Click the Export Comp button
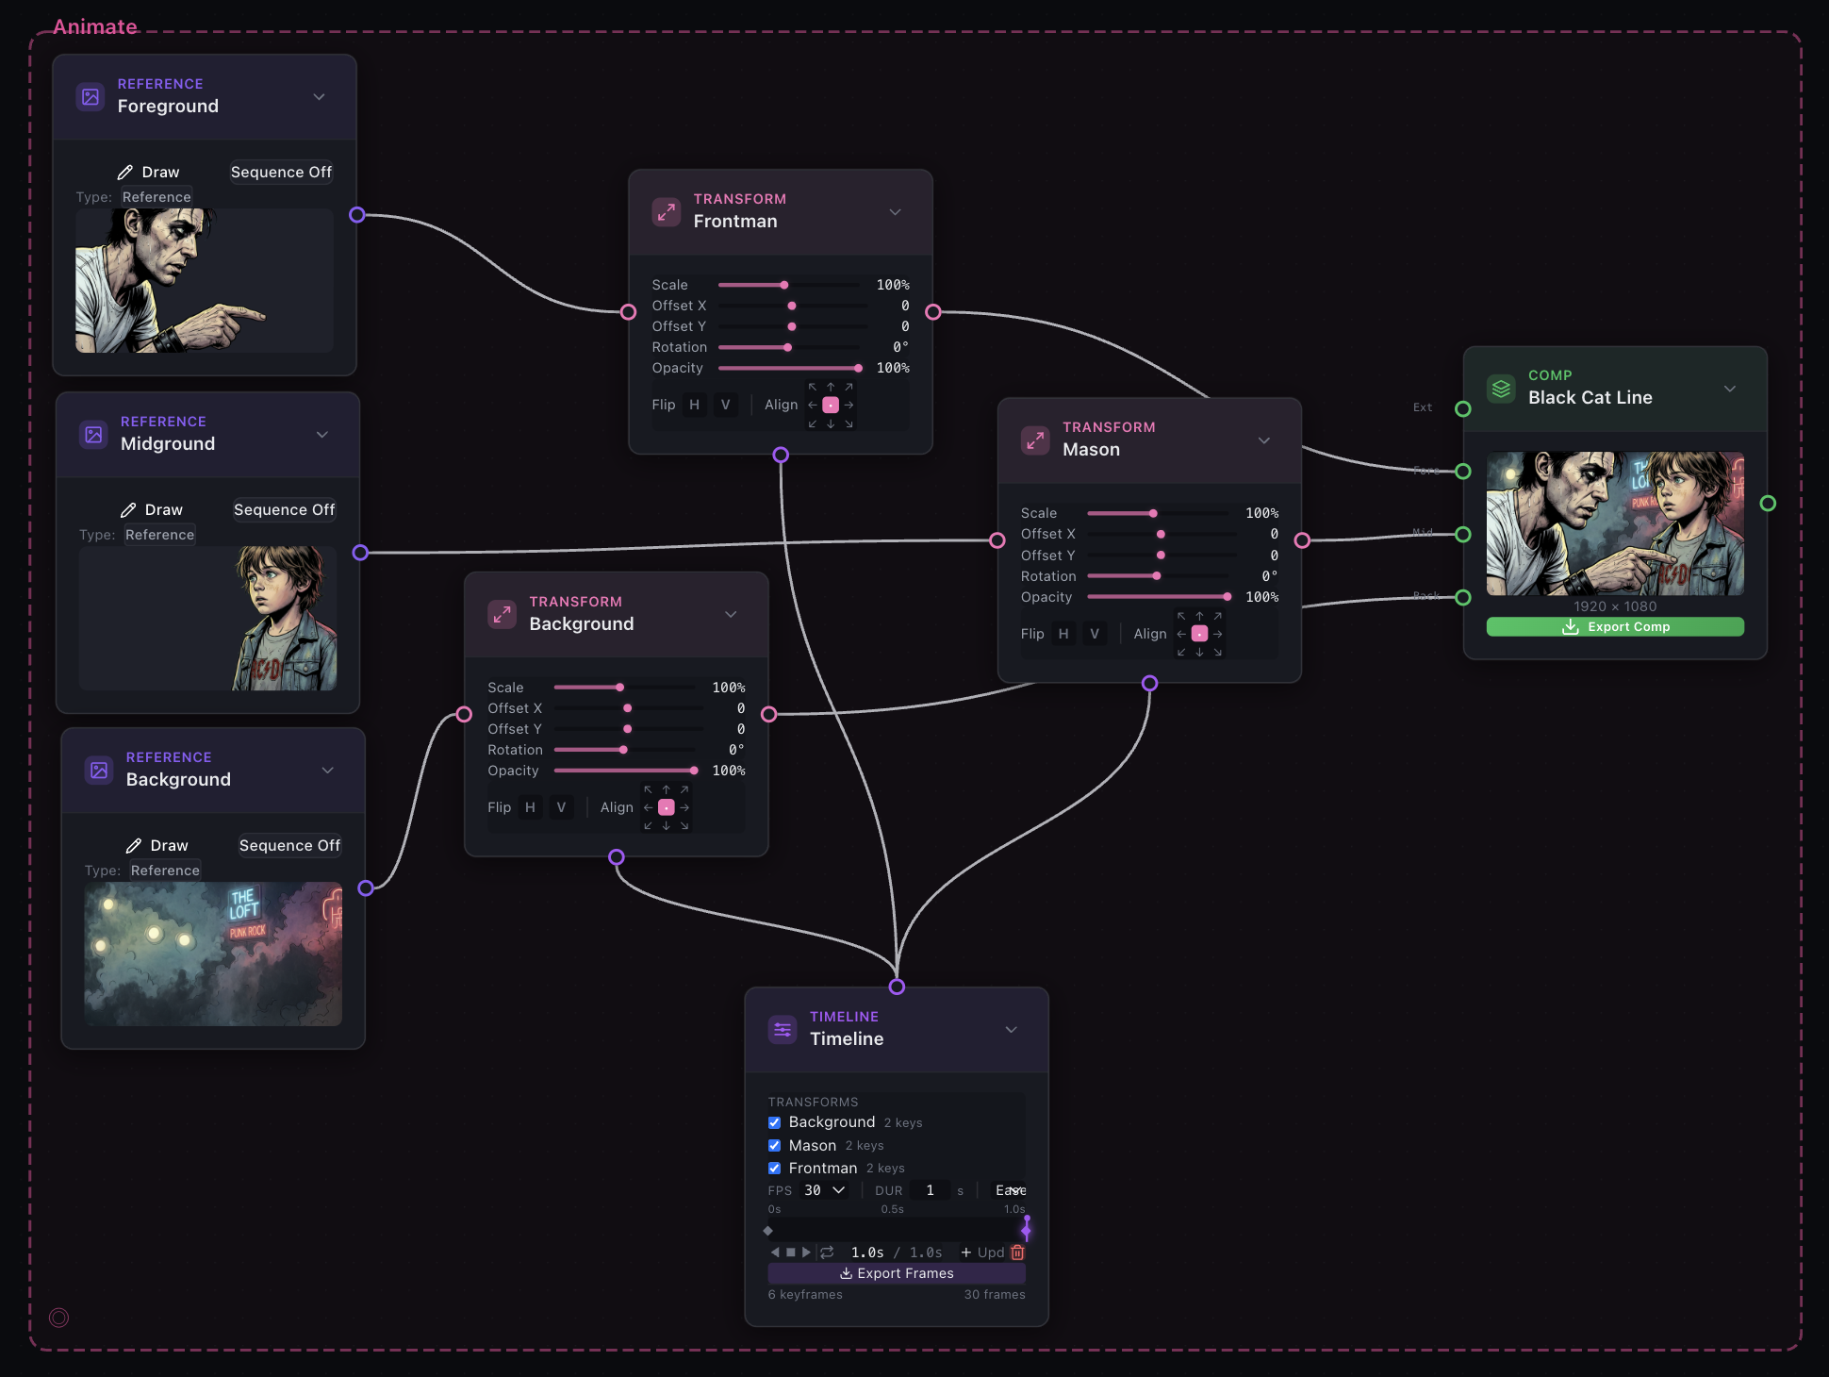 (1615, 626)
